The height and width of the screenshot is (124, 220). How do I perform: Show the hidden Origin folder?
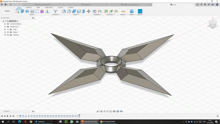pyautogui.click(x=8, y=29)
